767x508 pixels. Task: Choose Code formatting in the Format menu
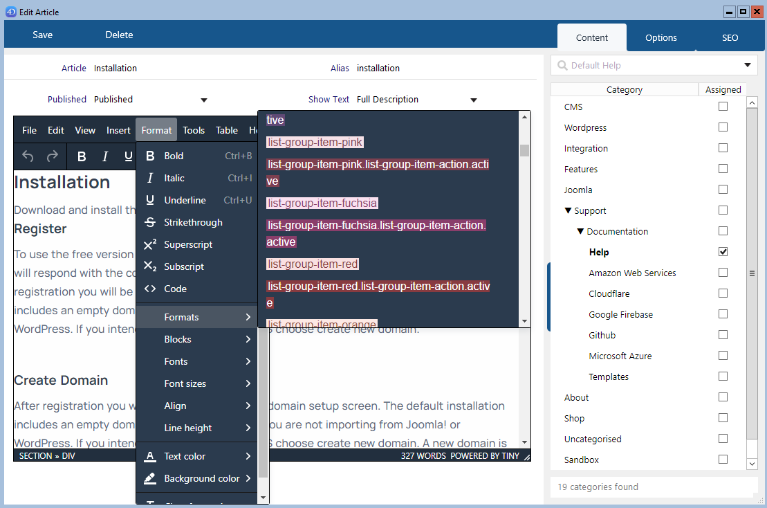pos(175,289)
